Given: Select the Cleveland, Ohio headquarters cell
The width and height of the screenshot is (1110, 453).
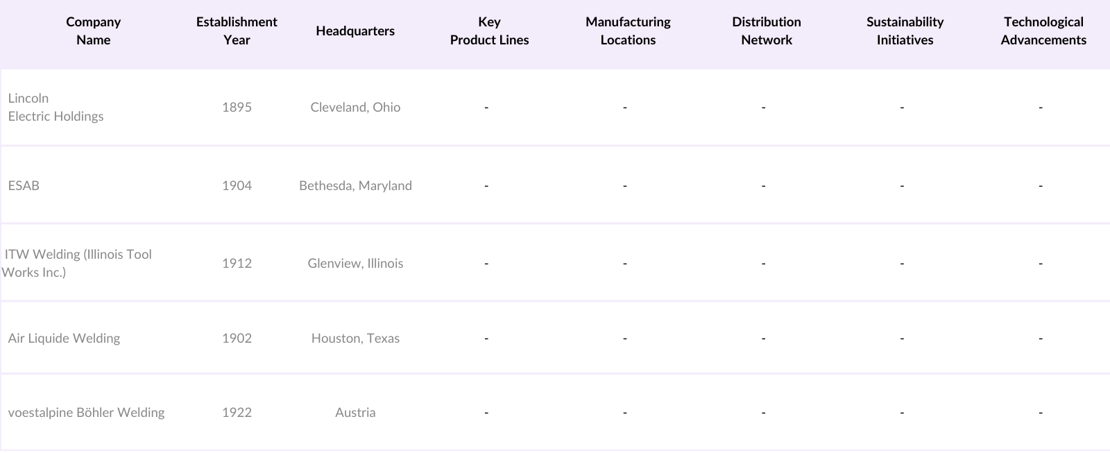Looking at the screenshot, I should (x=355, y=108).
